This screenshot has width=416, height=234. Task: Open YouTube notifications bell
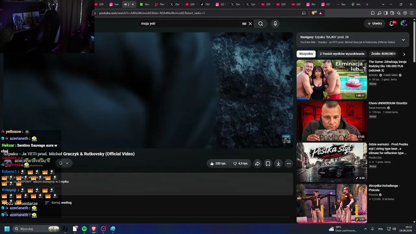pyautogui.click(x=392, y=23)
